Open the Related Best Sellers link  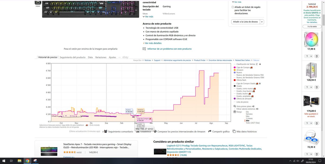243,60
